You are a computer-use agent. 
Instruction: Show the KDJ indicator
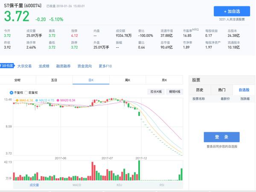click(x=119, y=185)
